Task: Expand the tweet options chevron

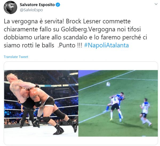Action: (x=156, y=4)
